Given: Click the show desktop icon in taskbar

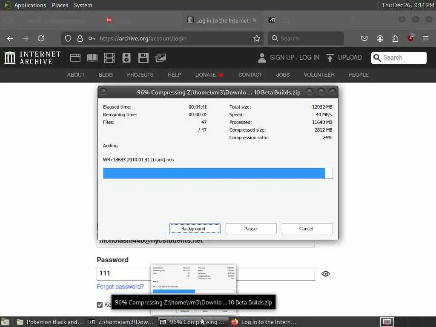Looking at the screenshot, I should 5,322.
